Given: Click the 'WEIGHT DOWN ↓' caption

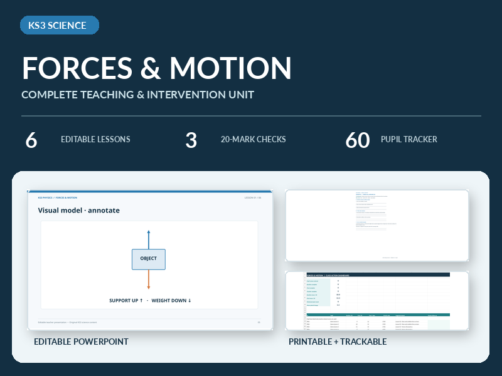Looking at the screenshot, I should [171, 301].
